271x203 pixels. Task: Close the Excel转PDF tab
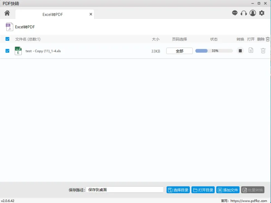(91, 14)
